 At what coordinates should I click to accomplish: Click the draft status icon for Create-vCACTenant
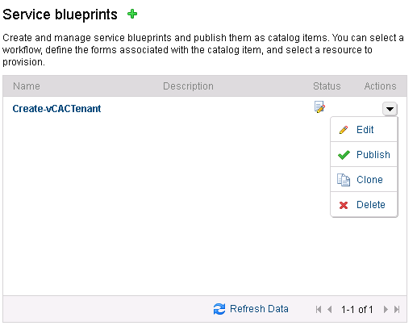tap(319, 107)
